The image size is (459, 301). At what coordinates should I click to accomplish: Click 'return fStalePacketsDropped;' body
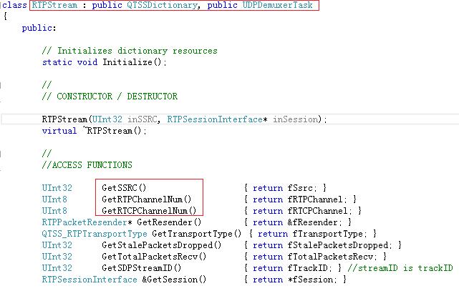click(322, 245)
